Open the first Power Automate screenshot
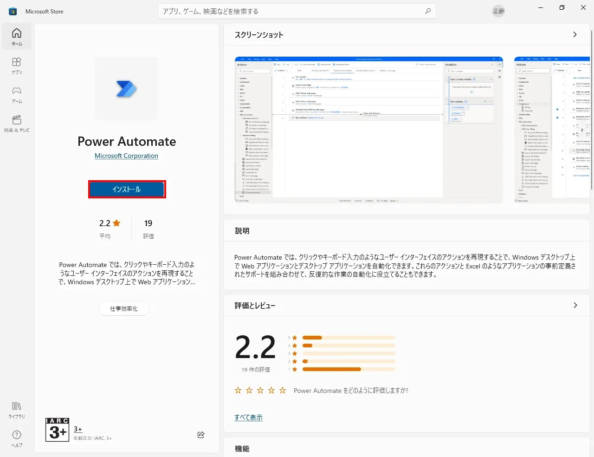The height and width of the screenshot is (457, 594). (369, 130)
